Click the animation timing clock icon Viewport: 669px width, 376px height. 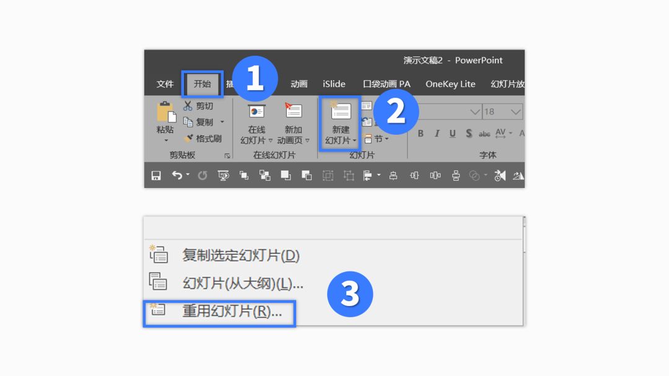click(500, 176)
